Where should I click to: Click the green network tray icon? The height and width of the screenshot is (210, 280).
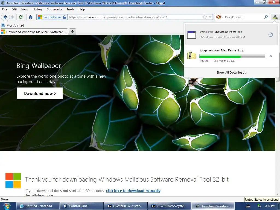pyautogui.click(x=259, y=206)
